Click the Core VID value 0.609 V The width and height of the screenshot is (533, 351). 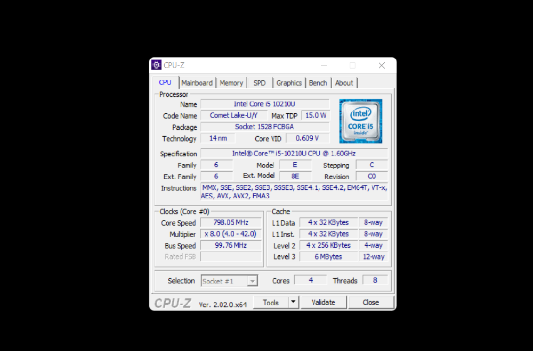click(308, 138)
